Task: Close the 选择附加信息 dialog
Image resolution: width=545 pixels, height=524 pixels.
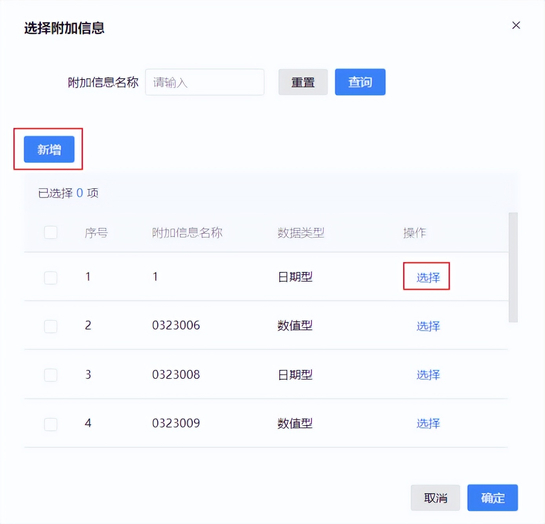Action: coord(516,25)
